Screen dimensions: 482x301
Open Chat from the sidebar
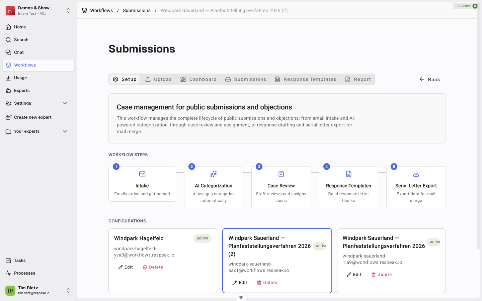pos(38,53)
